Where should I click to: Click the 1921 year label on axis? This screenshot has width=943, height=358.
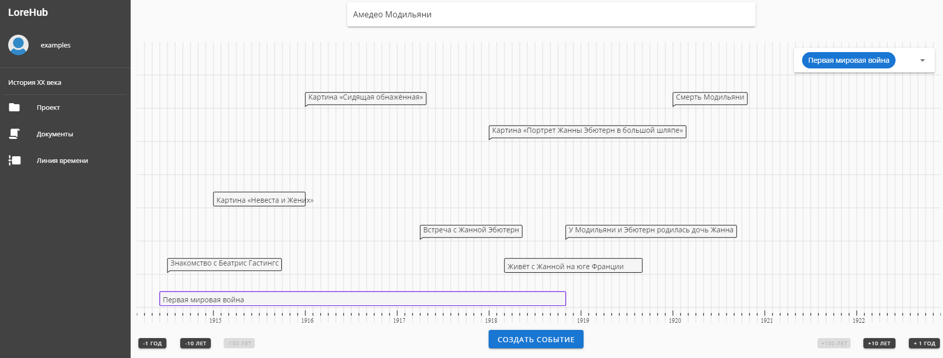(767, 321)
